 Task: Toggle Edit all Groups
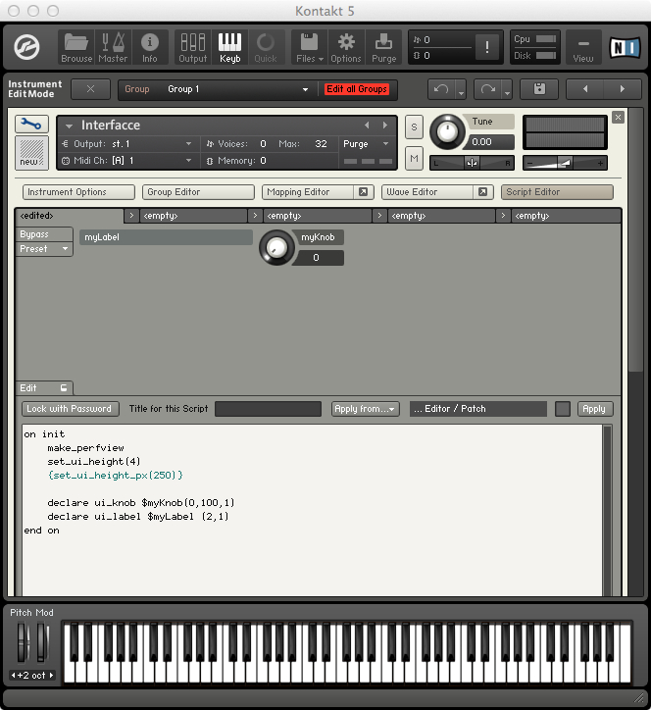(x=357, y=89)
